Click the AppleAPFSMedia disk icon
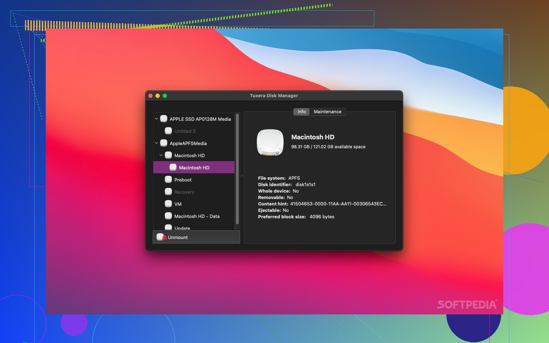This screenshot has width=549, height=343. coord(164,143)
